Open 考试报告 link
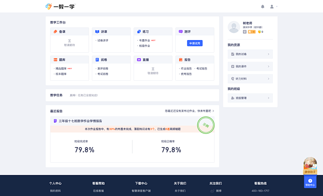 202,68
